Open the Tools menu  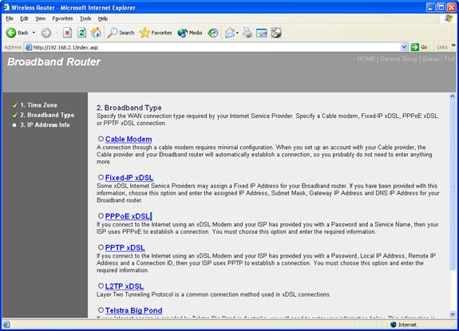85,18
